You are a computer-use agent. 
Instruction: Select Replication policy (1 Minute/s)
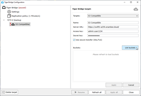tap(26, 16)
